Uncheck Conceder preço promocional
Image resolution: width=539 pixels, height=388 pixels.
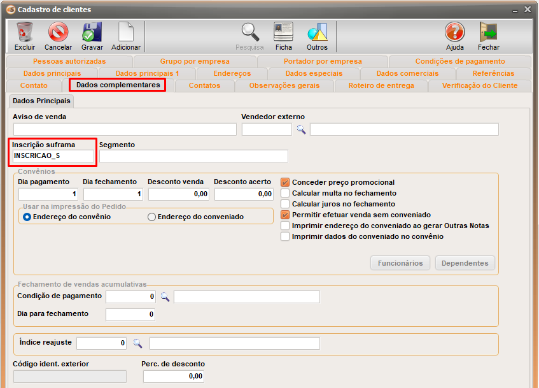tap(285, 182)
